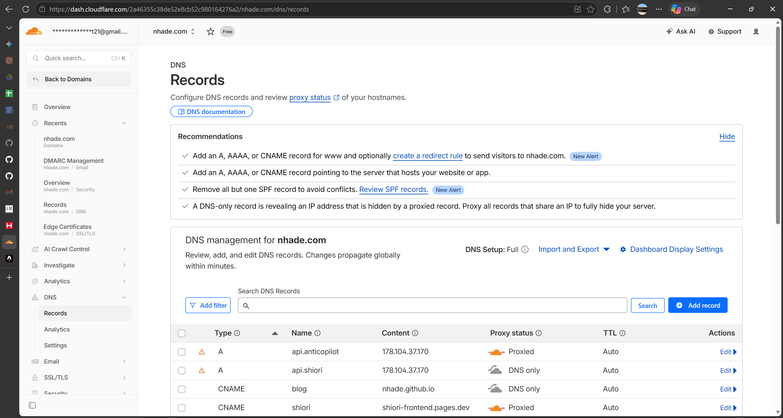
Task: Click the Cloudflare logo
Action: [x=34, y=31]
